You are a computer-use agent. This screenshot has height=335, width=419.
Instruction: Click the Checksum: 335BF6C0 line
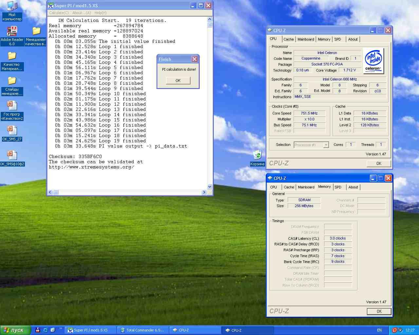click(75, 156)
